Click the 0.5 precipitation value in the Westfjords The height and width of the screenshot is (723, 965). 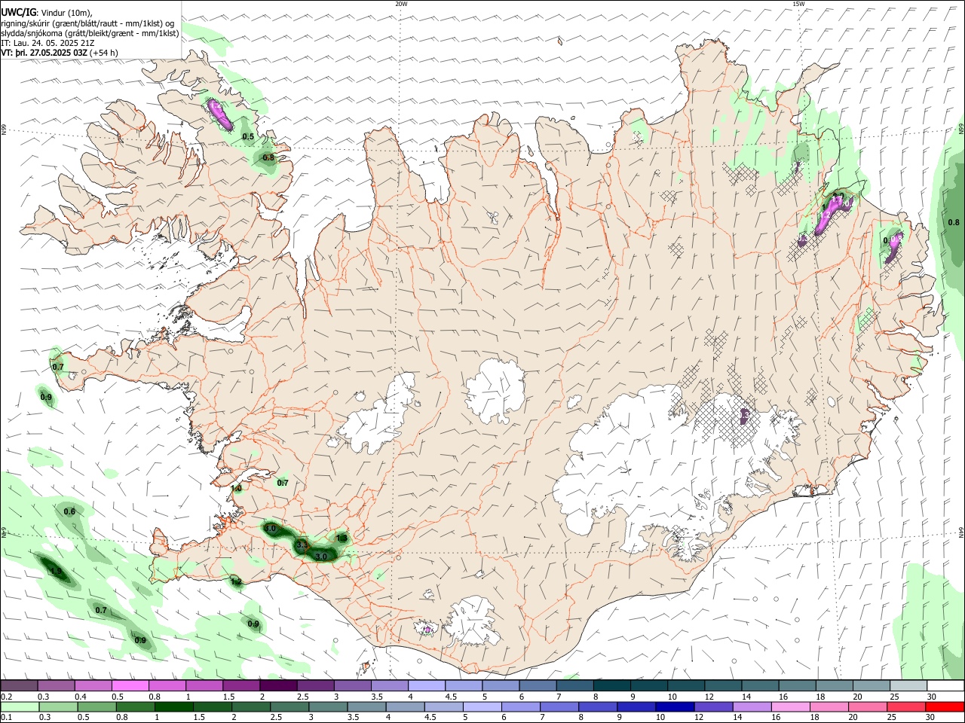[248, 136]
